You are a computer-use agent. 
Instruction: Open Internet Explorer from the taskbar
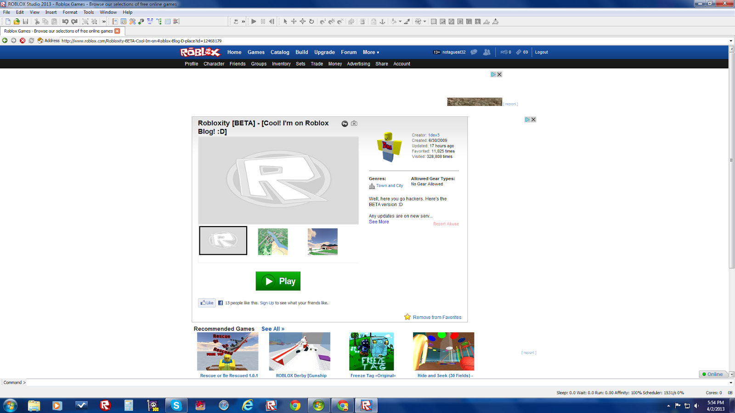pyautogui.click(x=248, y=405)
